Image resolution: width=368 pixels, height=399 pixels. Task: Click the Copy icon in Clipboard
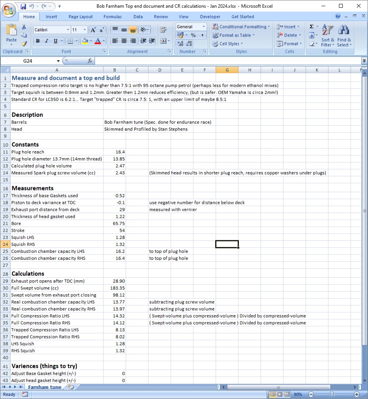(24, 35)
